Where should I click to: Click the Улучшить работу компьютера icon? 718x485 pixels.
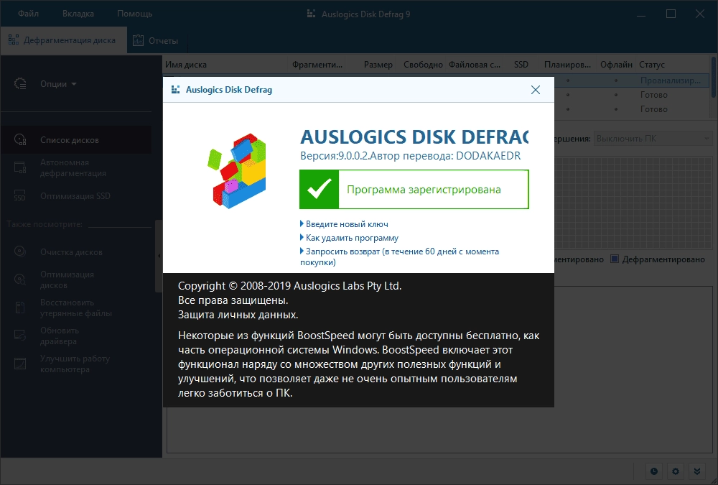tap(19, 364)
